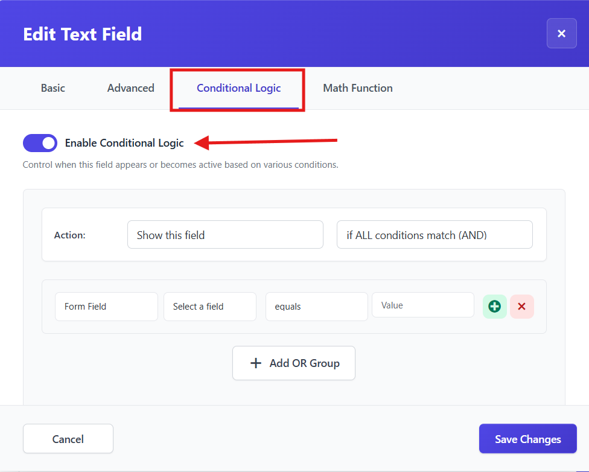Image resolution: width=589 pixels, height=472 pixels.
Task: Click inside the Value input field
Action: 422,305
